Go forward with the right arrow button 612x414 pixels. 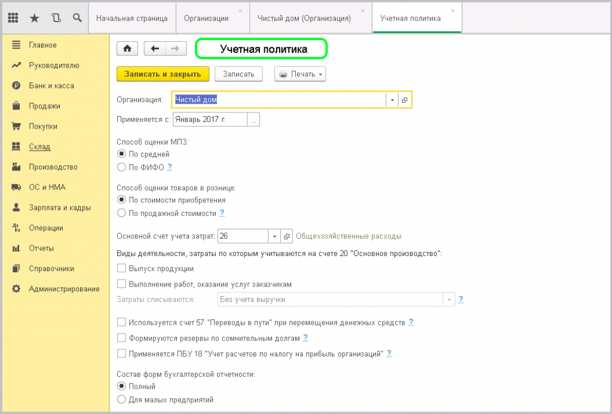(x=176, y=48)
